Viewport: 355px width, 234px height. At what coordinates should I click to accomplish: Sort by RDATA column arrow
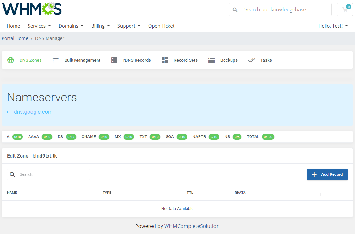[x=320, y=194]
